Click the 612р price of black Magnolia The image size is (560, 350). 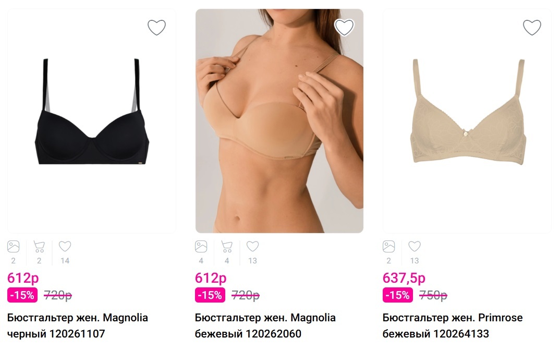23,278
